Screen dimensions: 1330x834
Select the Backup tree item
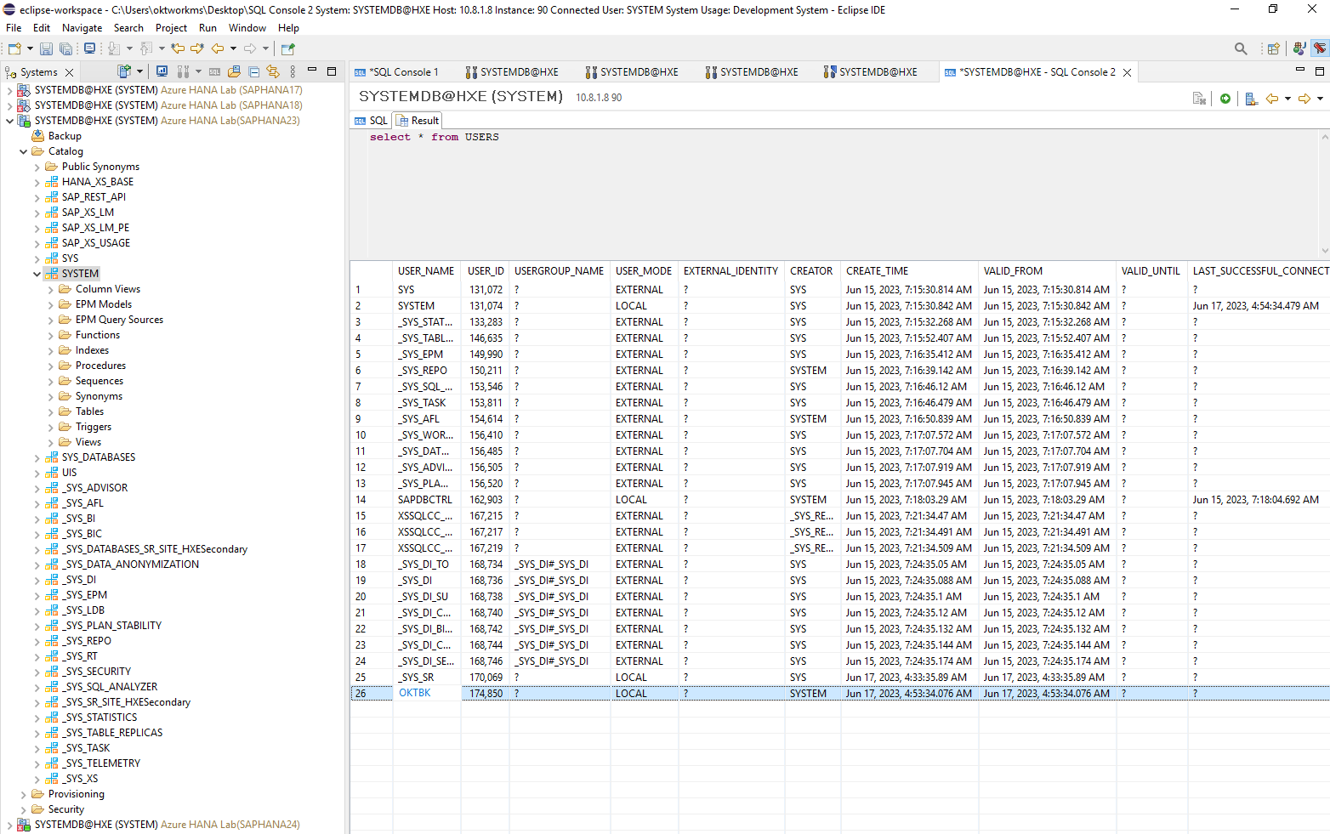pos(65,136)
